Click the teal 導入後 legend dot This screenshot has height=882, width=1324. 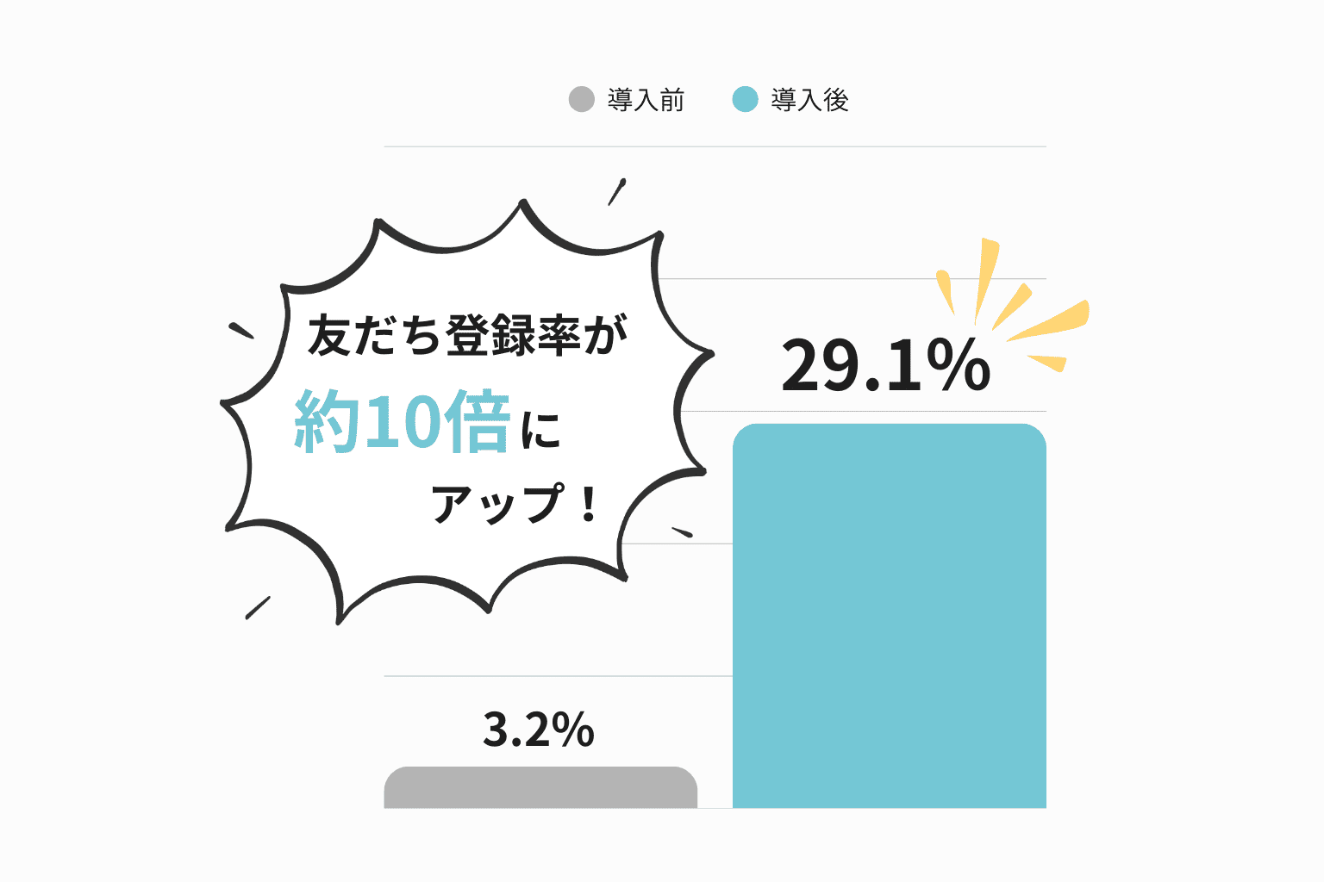tap(745, 99)
